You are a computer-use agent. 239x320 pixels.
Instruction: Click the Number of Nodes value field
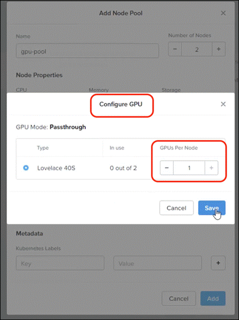(197, 49)
